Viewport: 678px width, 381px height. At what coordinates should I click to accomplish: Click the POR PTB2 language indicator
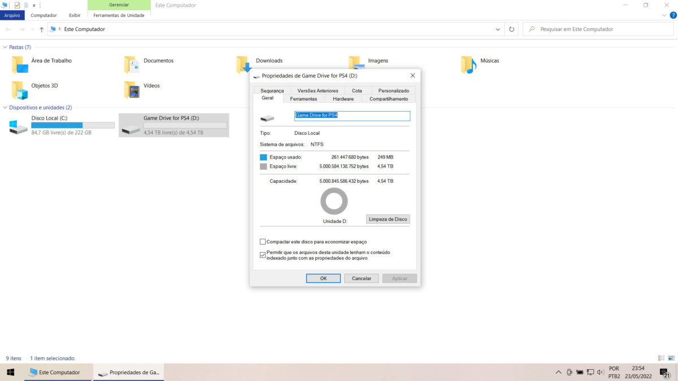pyautogui.click(x=614, y=373)
